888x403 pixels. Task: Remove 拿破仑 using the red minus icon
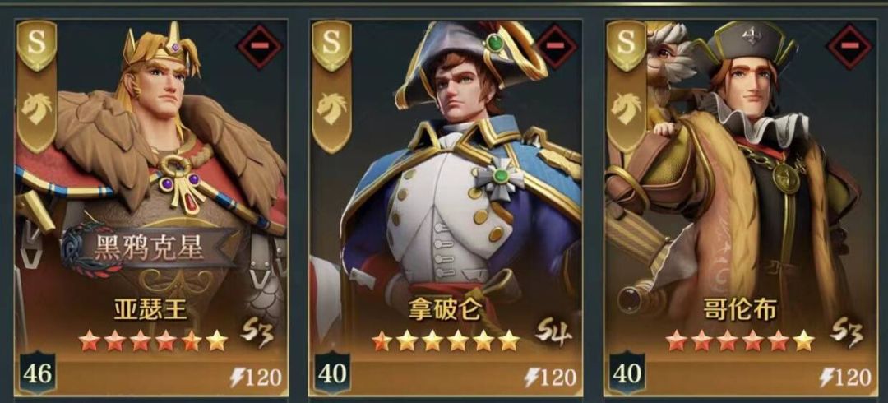(x=556, y=47)
